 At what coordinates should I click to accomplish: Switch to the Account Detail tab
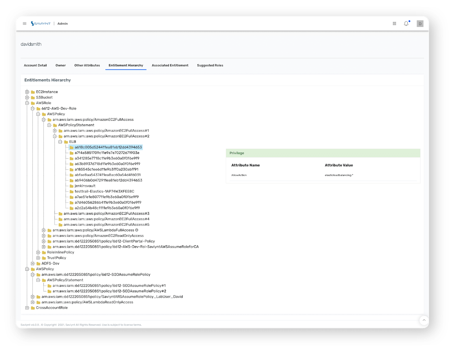click(35, 65)
